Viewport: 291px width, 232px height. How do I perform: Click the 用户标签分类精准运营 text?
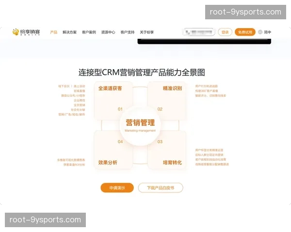click(x=209, y=150)
